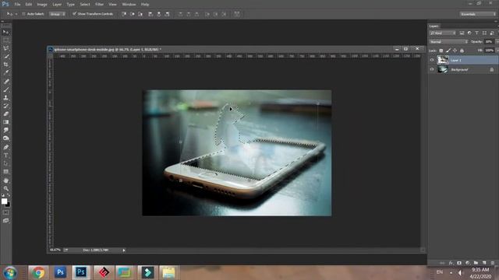Create new group folder icon
This screenshot has width=499, height=280.
(476, 263)
